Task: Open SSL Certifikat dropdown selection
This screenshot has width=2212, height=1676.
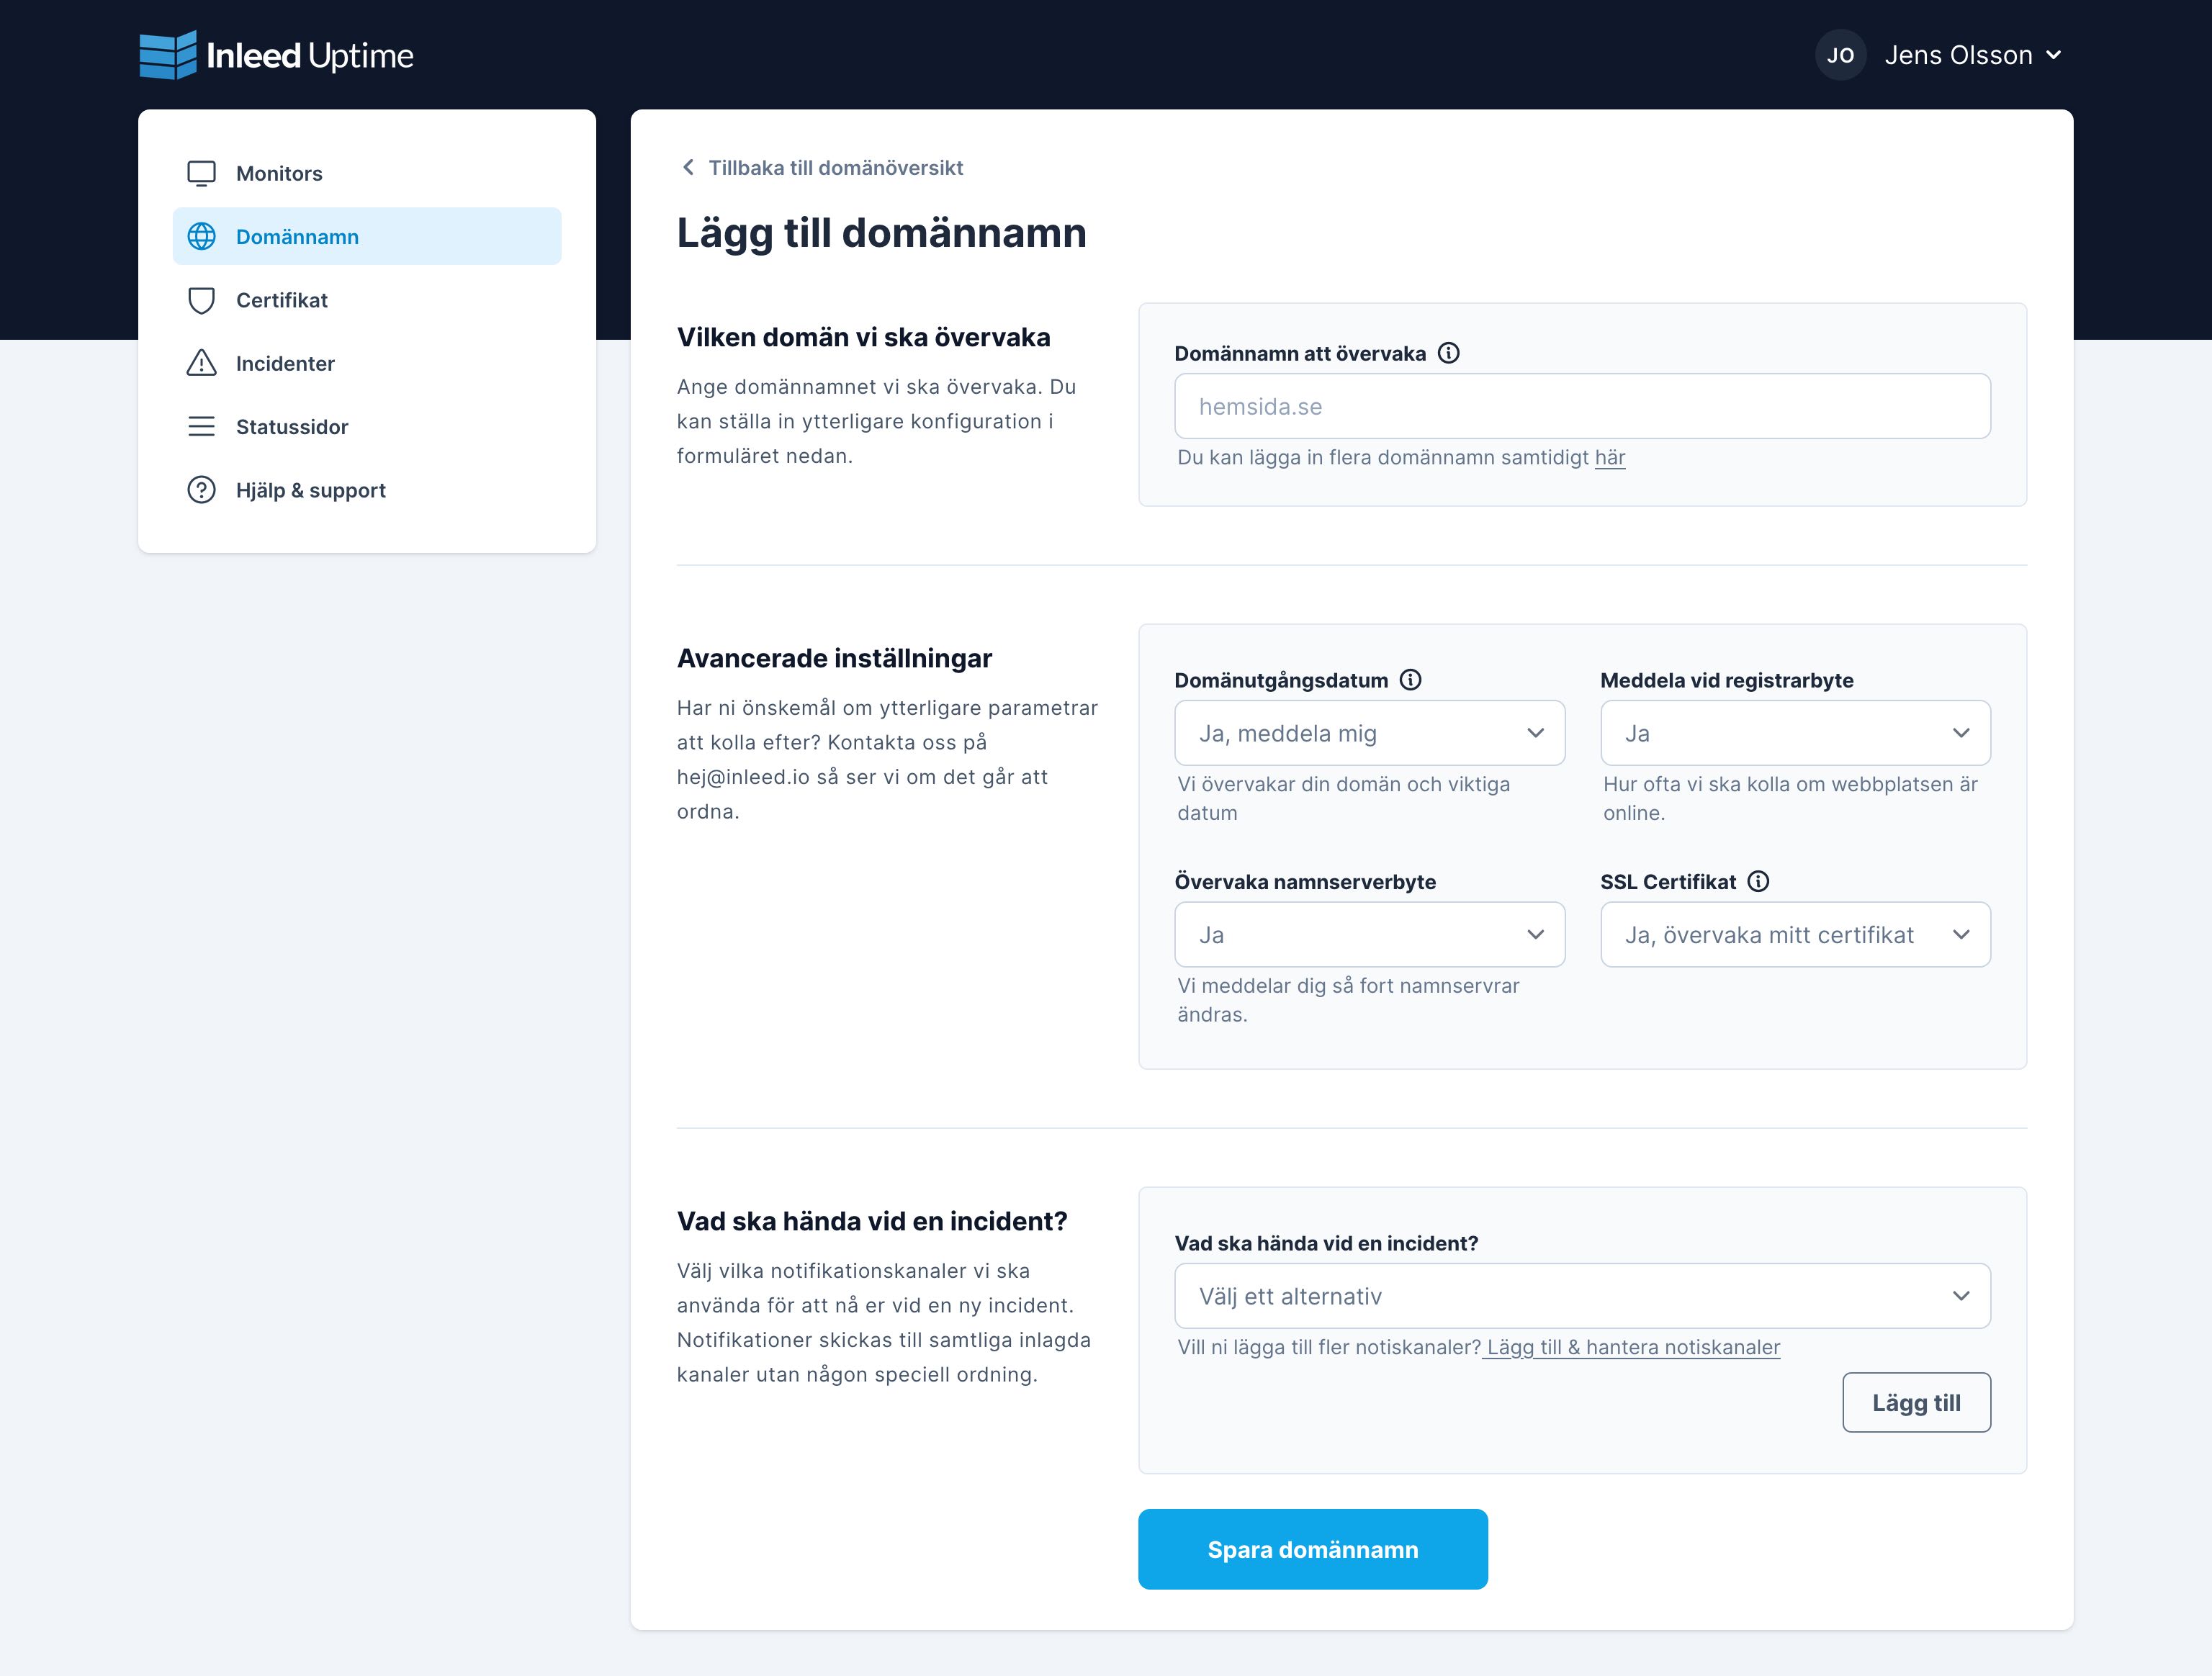Action: click(x=1795, y=935)
